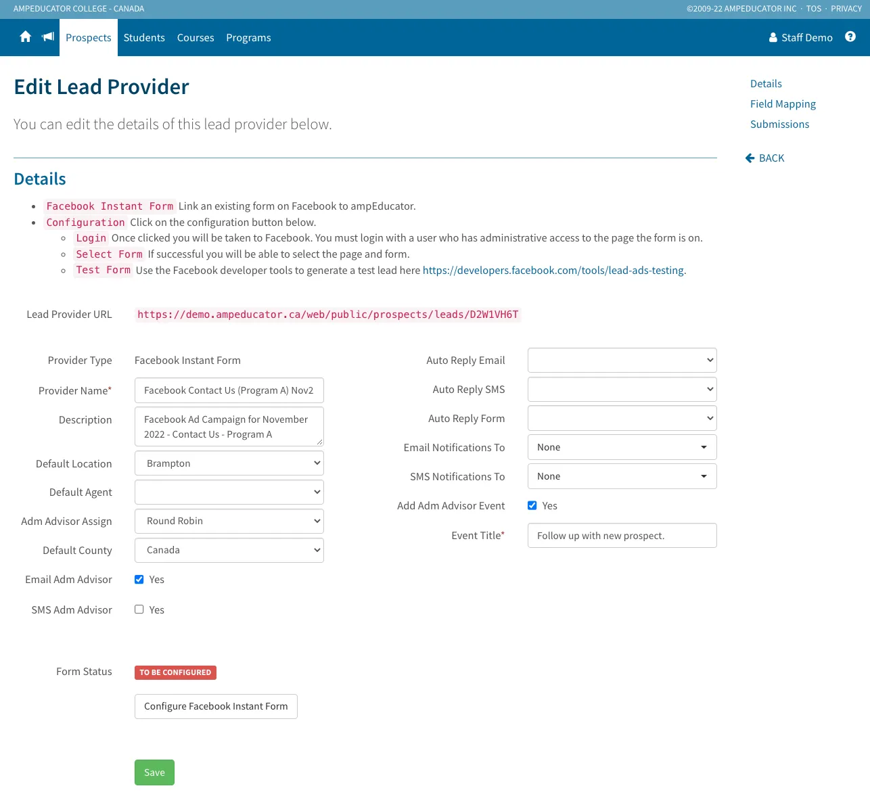Click the TO BE CONFIGURED status badge
Screen dimensions: 870x809
coord(175,672)
